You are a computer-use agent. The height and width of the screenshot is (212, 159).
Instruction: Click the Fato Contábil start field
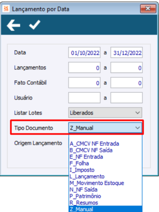(84, 83)
